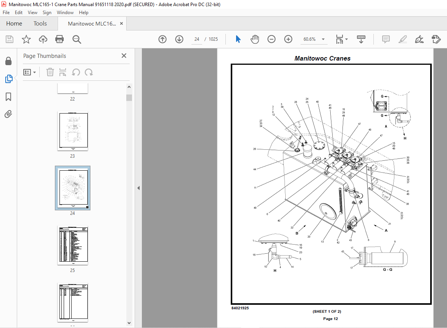447x328 pixels.
Task: Open the View menu
Action: (x=32, y=13)
